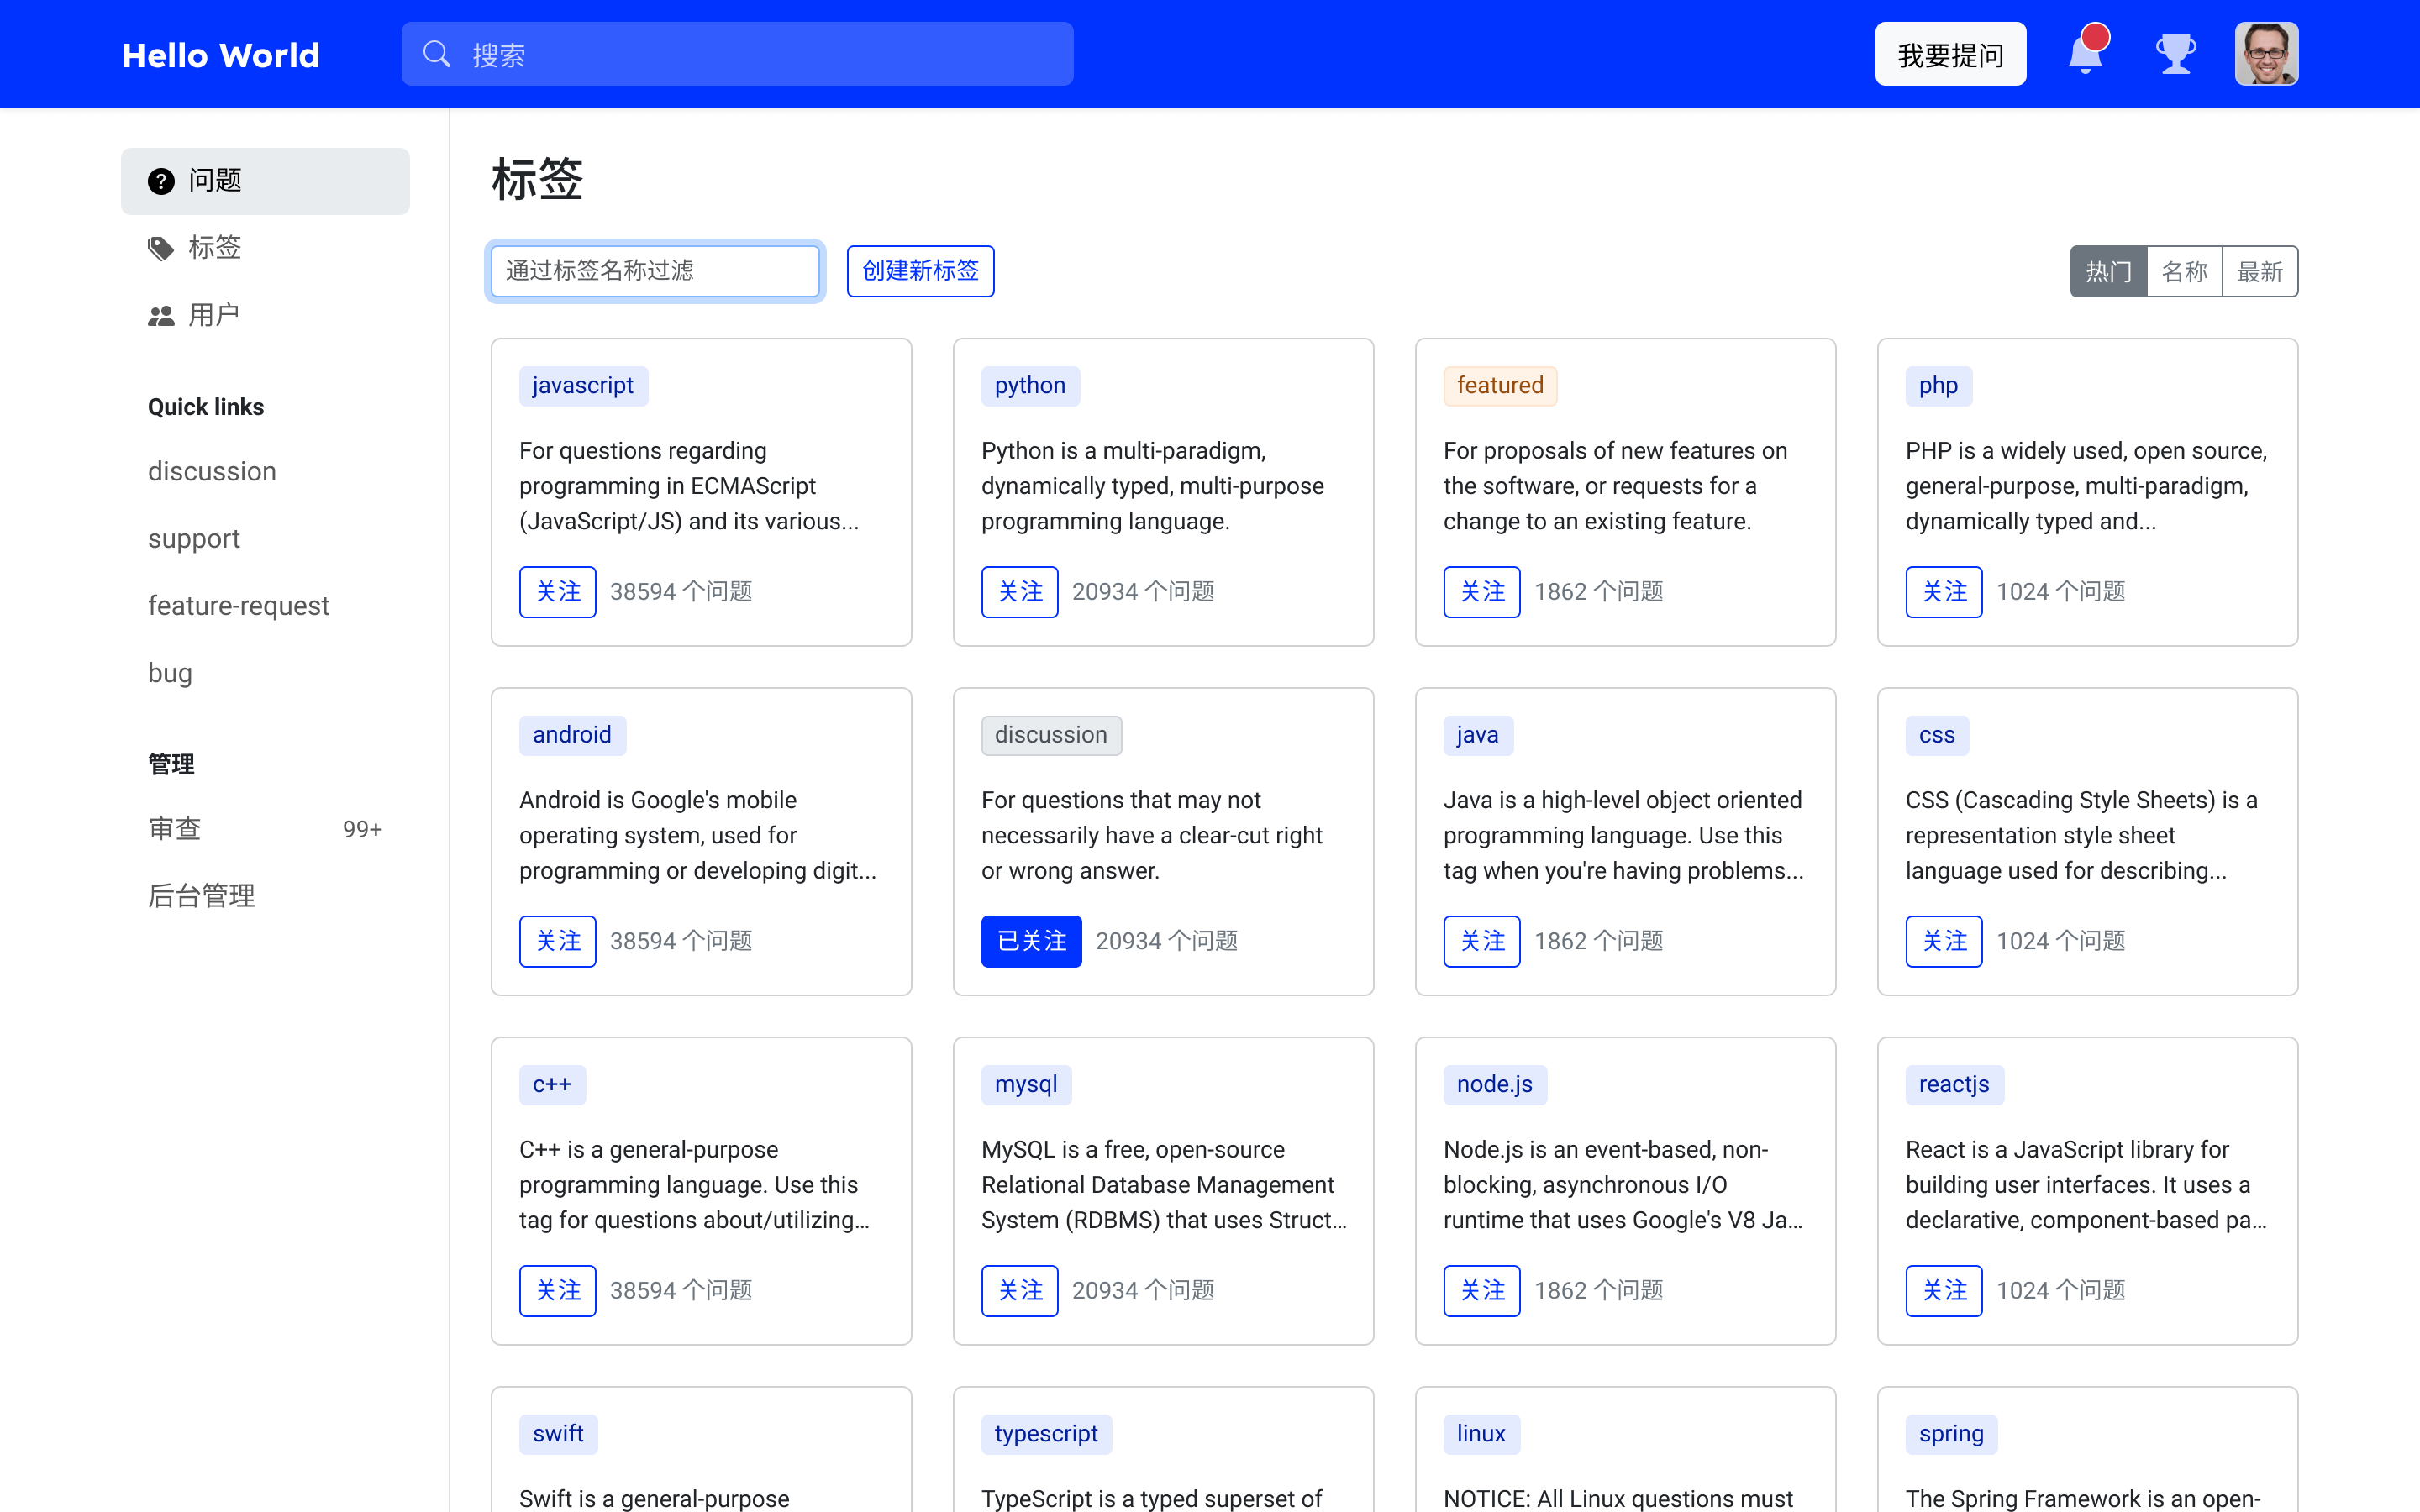Sort tags by 最新
Screen dimensions: 2420x1512
[x=2259, y=271]
